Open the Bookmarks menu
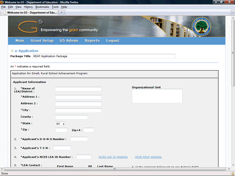 pos(42,7)
